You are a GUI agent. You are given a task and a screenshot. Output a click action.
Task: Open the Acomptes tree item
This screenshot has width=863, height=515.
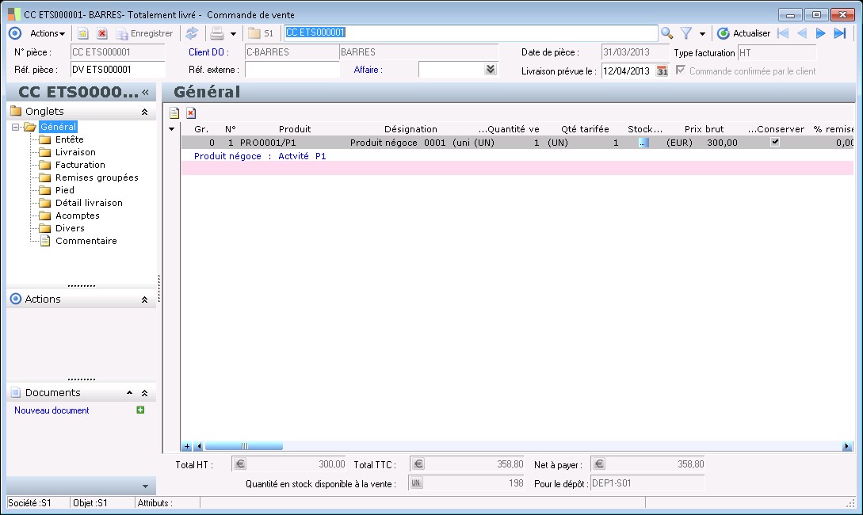77,216
